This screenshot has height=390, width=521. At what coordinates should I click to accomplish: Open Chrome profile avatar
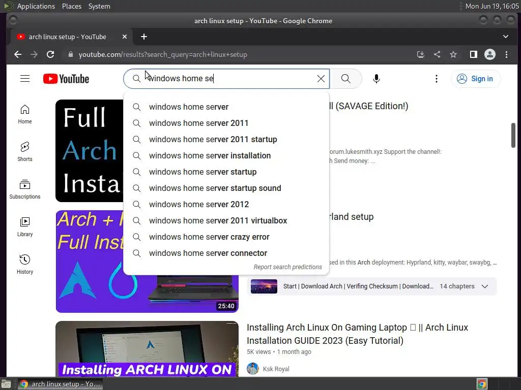point(490,54)
